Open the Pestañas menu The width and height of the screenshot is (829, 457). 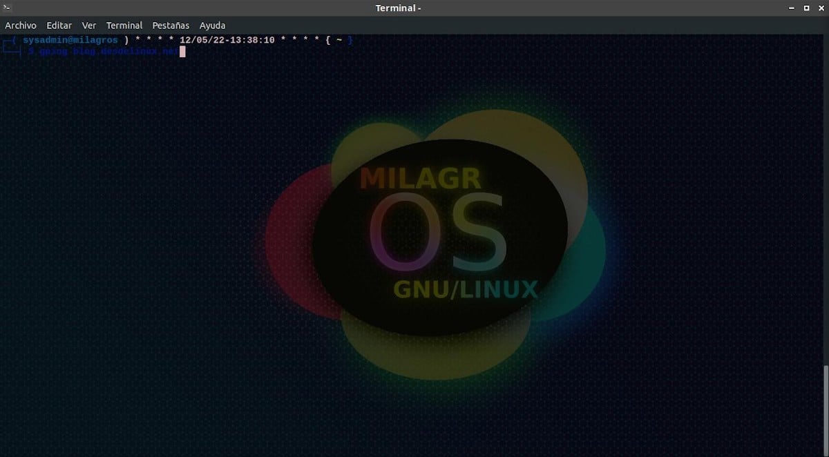(x=170, y=25)
